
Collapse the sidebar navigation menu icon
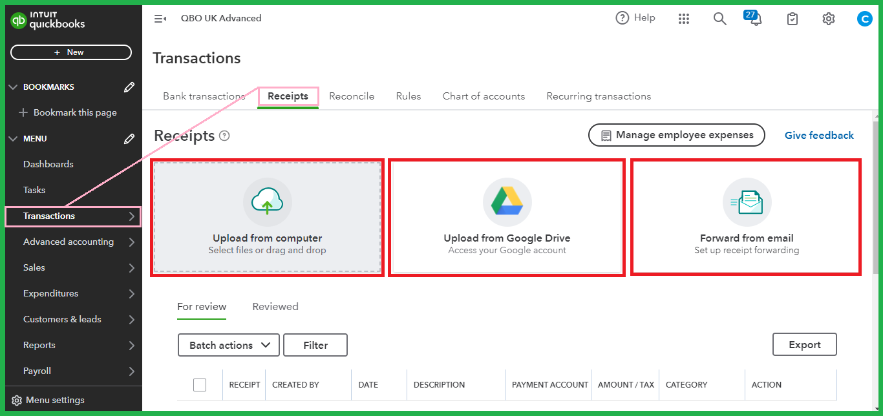160,19
